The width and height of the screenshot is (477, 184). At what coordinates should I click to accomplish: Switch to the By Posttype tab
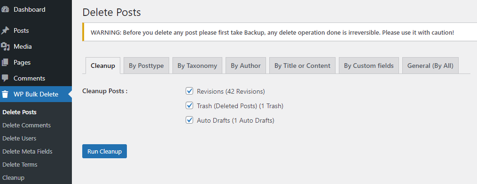[146, 66]
